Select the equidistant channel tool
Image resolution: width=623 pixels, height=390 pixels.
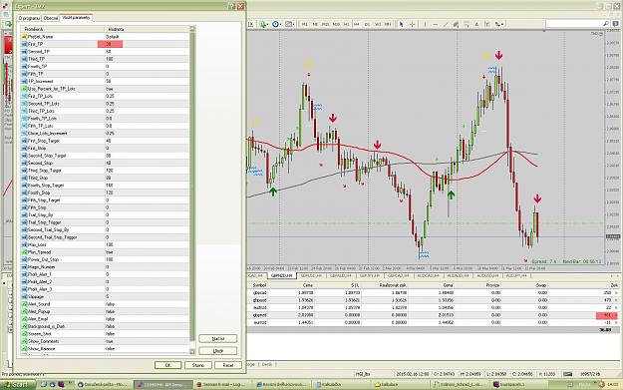tap(456, 24)
